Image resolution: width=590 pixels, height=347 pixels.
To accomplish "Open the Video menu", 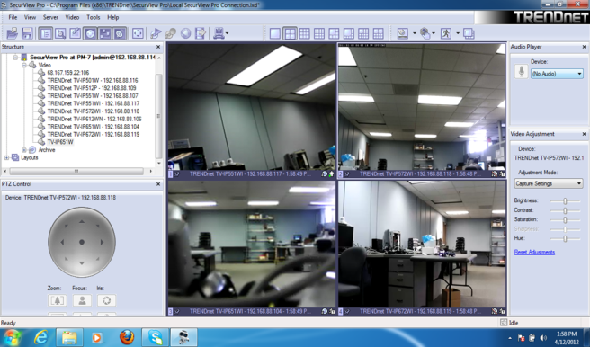I will [x=72, y=17].
